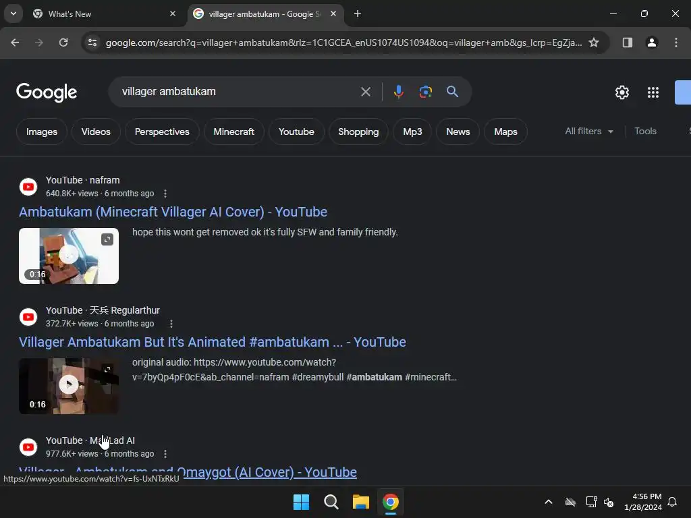691x518 pixels.
Task: Open File Explorer from the taskbar
Action: (360, 502)
